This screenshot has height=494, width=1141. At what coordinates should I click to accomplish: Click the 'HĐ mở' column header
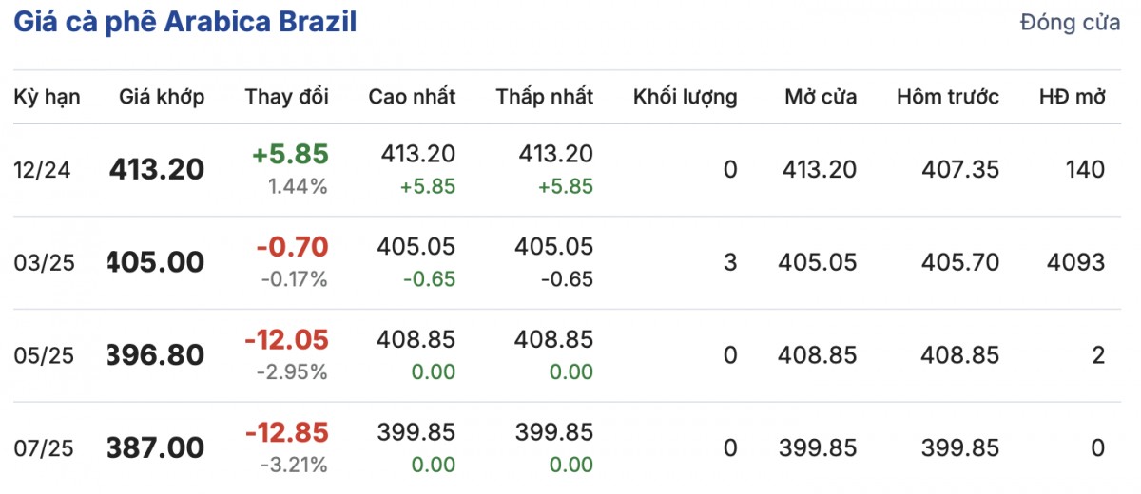(x=1073, y=97)
